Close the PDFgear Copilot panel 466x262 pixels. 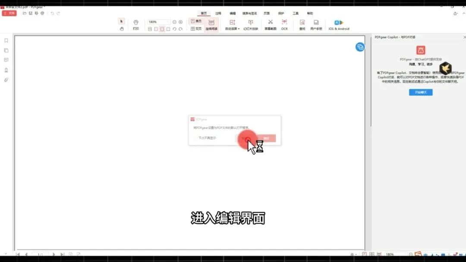click(464, 37)
